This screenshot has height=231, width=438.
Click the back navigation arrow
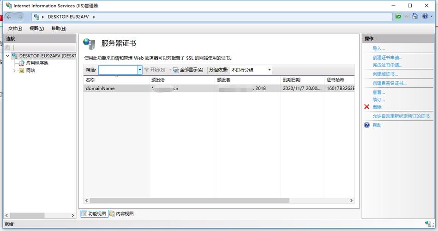(x=9, y=17)
